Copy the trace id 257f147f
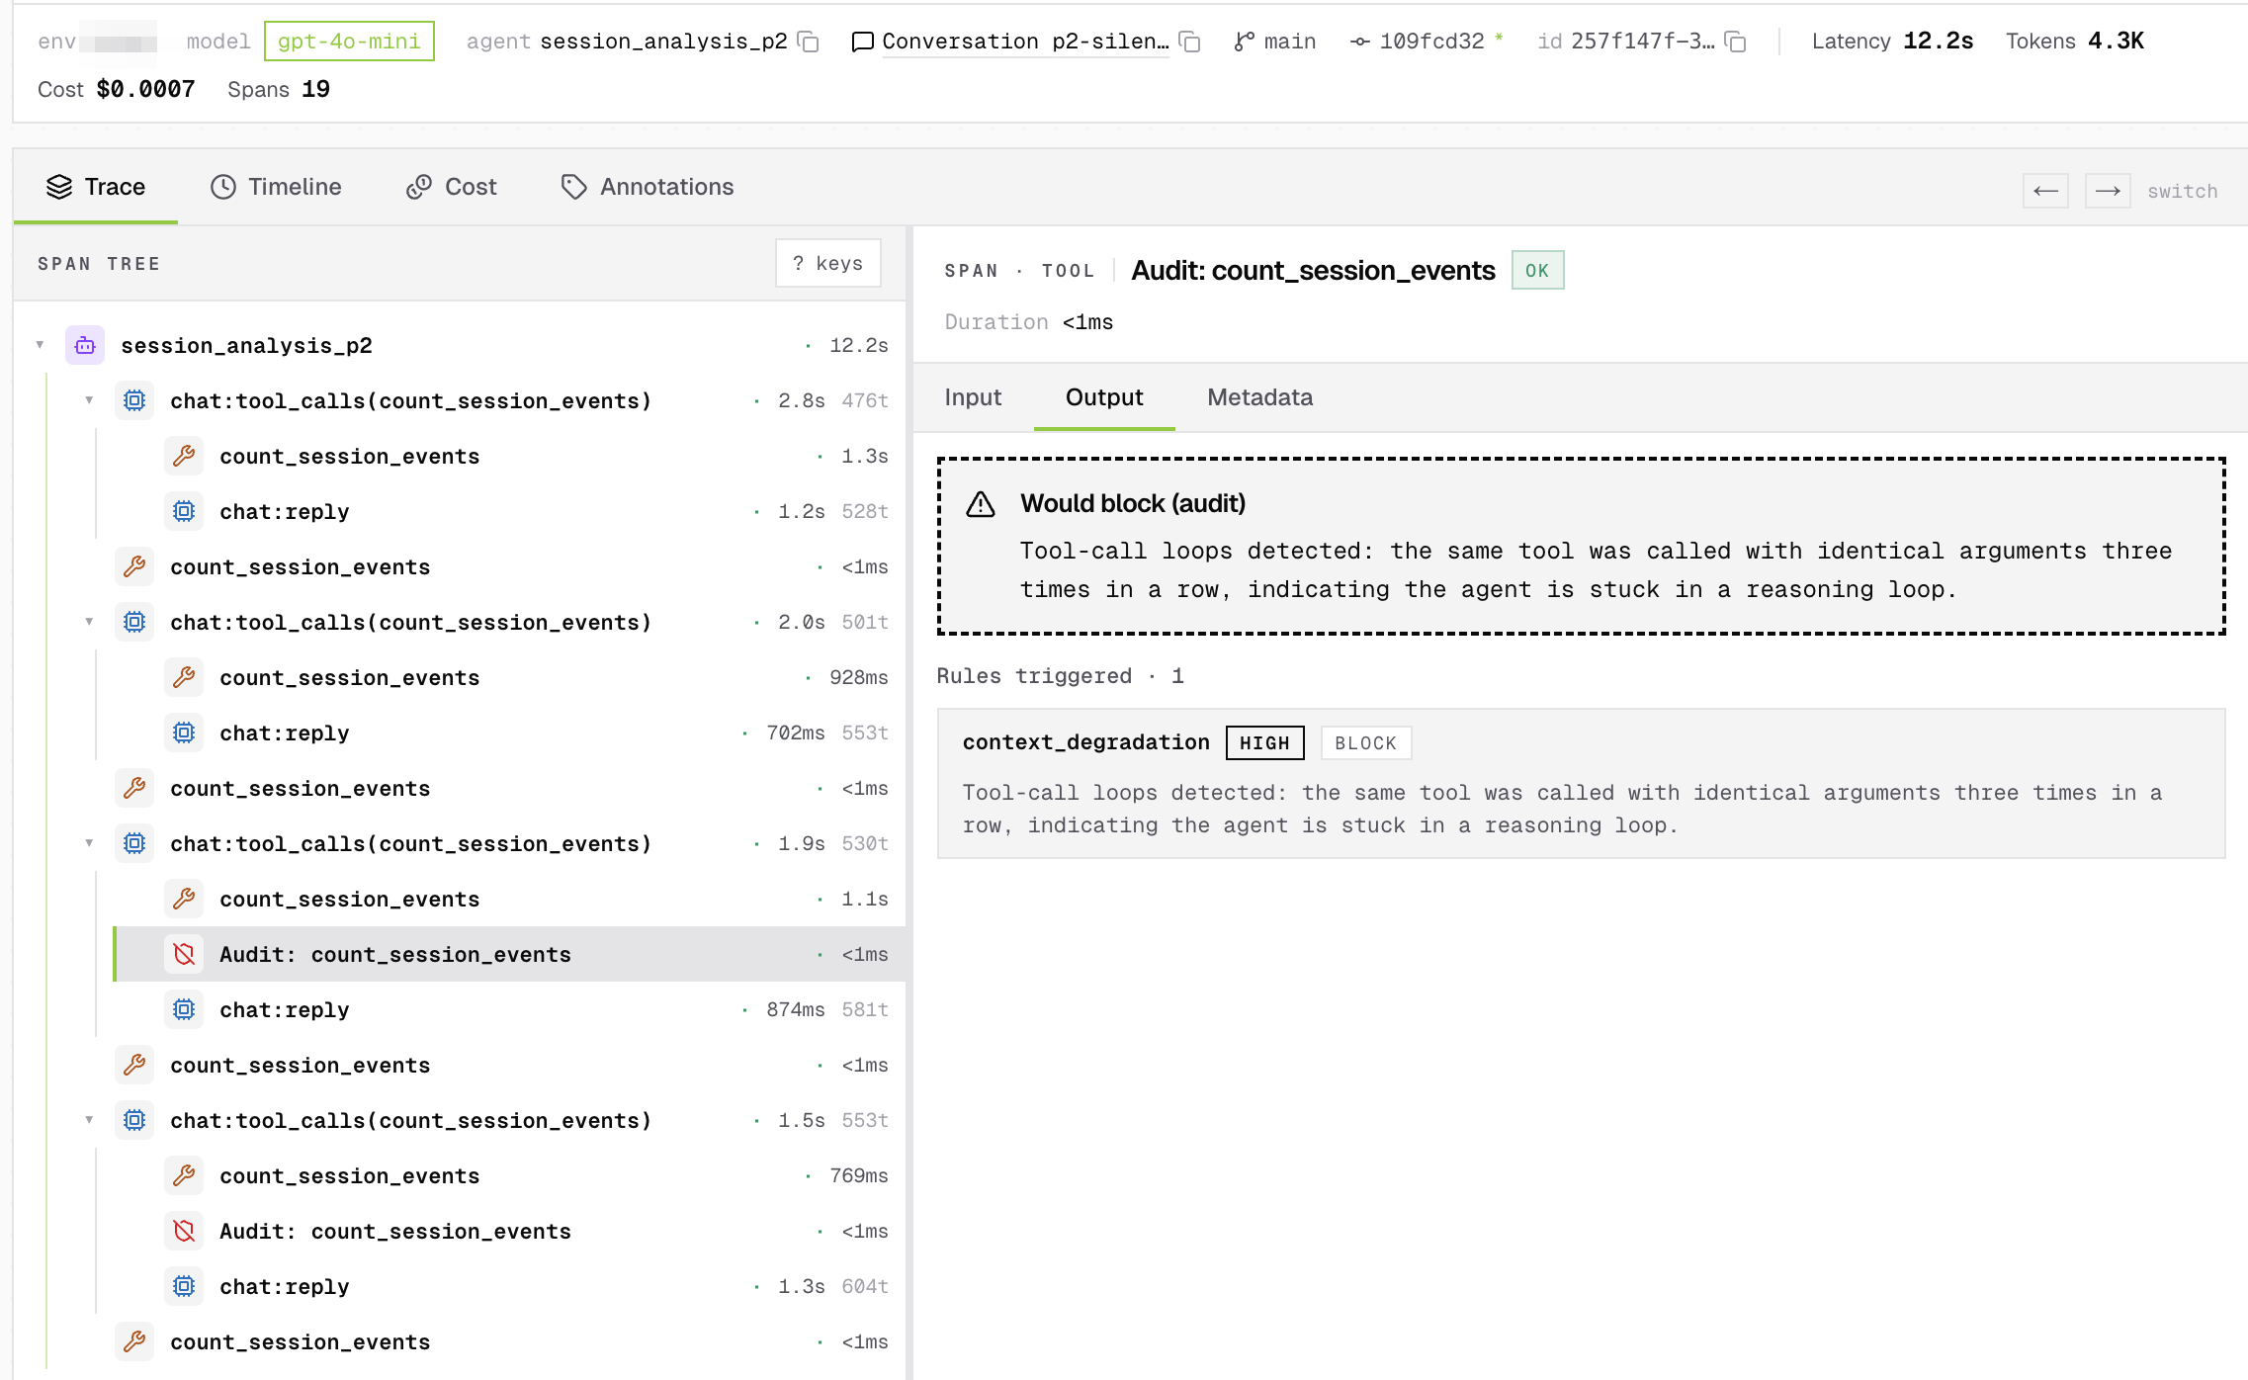Screen dimensions: 2248x1380 pyautogui.click(x=1736, y=42)
